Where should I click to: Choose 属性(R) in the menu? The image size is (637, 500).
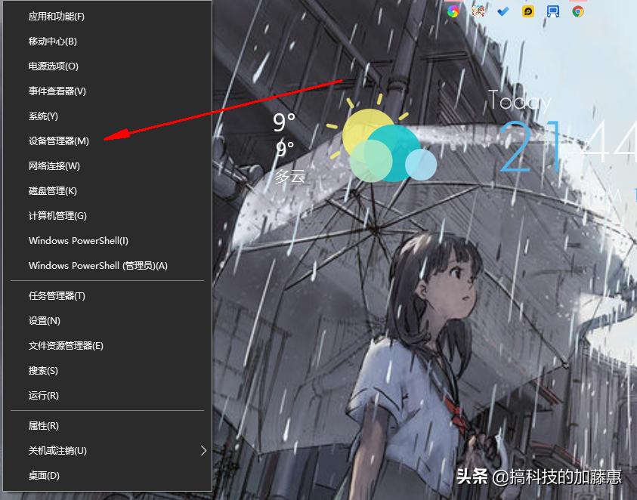tap(107, 426)
